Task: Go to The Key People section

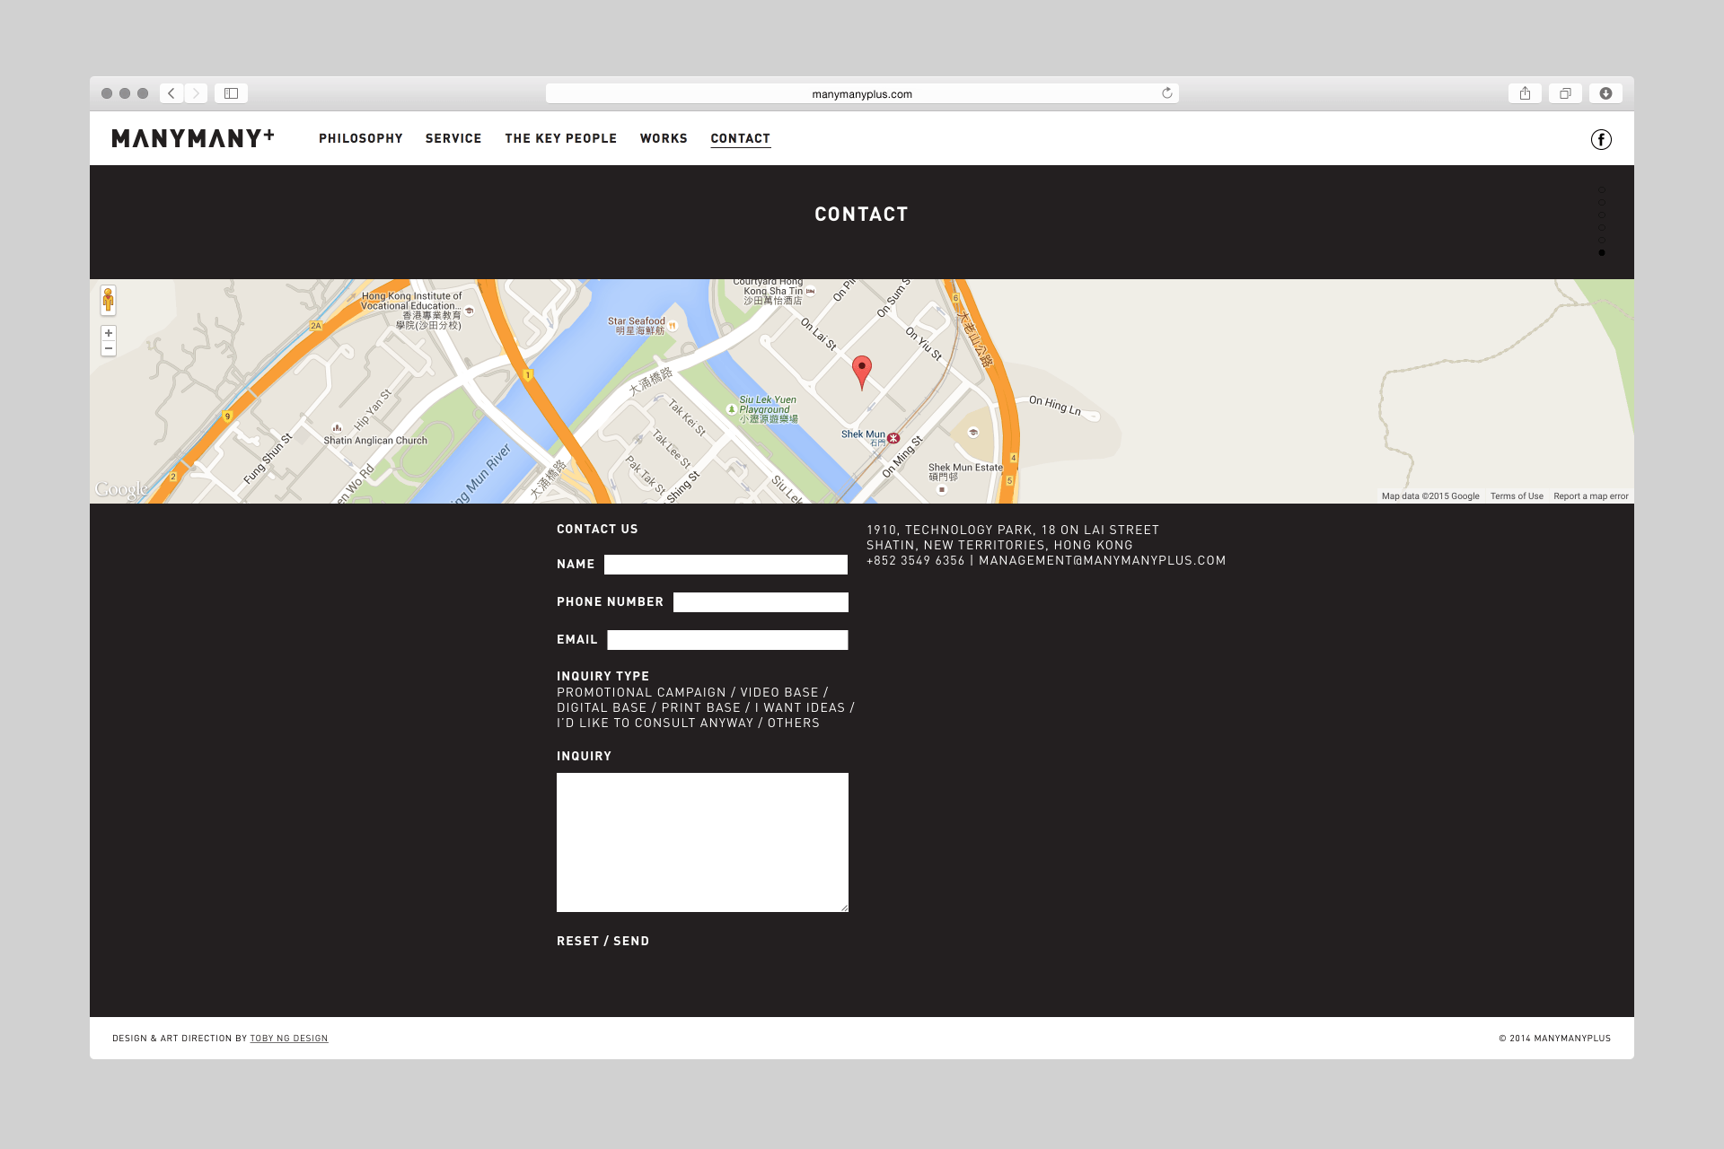Action: (x=561, y=138)
